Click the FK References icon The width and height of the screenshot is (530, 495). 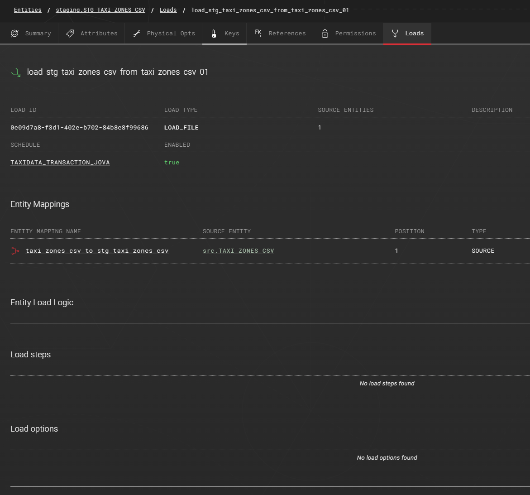[x=258, y=33]
